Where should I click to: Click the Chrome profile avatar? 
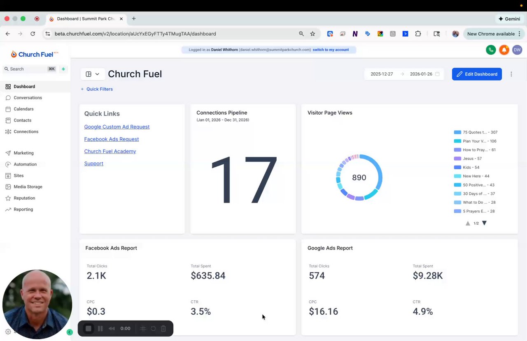(x=455, y=34)
